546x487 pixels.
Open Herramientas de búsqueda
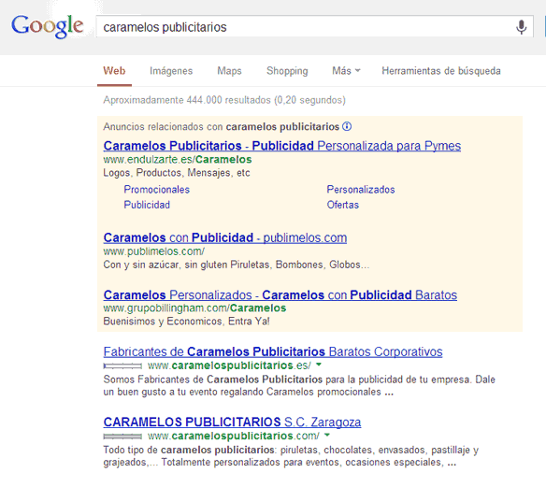coord(441,71)
